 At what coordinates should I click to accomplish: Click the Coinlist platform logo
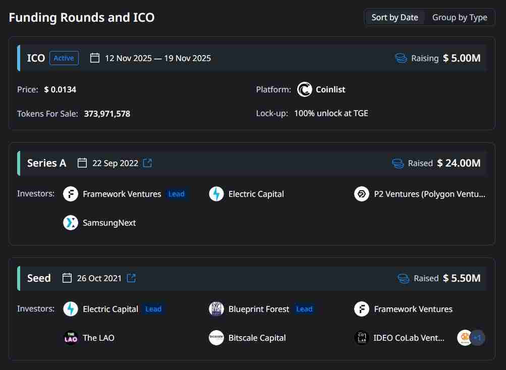(x=305, y=89)
